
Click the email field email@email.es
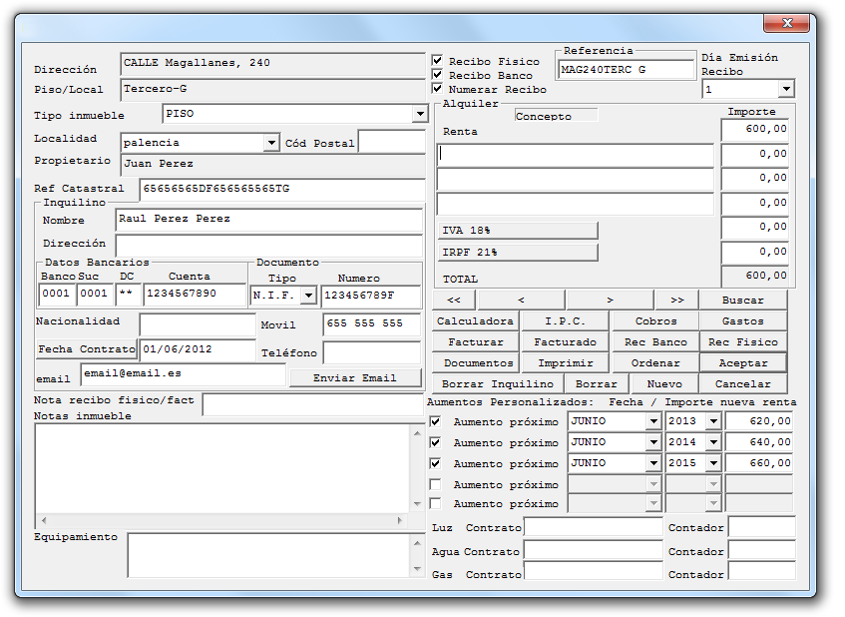(184, 374)
